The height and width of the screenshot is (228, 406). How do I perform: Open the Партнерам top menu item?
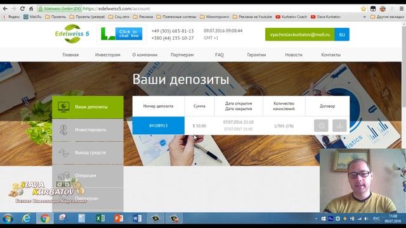(x=182, y=55)
